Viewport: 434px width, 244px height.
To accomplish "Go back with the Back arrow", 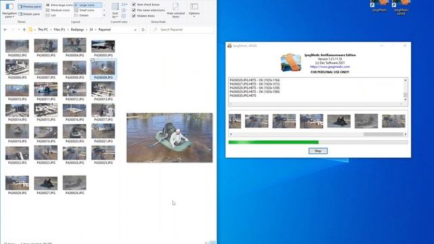I will coord(5,30).
